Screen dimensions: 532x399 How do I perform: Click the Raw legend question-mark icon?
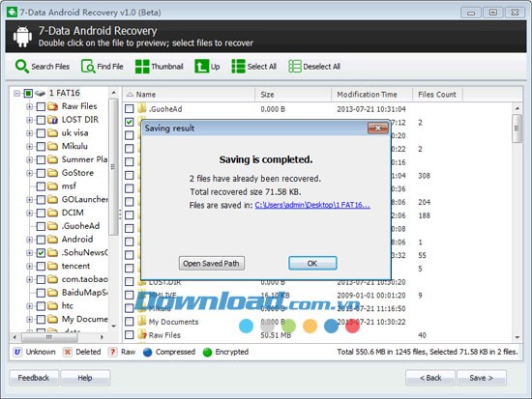(112, 352)
